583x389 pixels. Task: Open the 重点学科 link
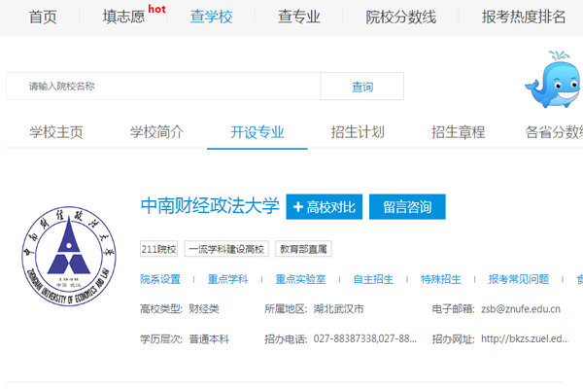227,279
